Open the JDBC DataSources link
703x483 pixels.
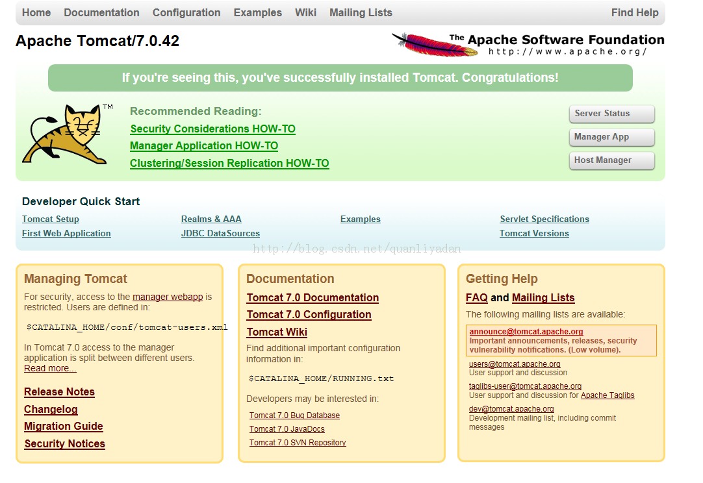point(221,234)
